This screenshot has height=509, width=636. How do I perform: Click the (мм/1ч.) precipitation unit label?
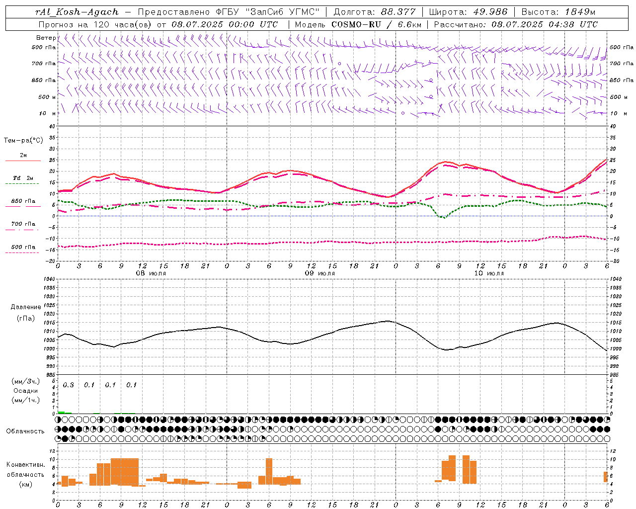[25, 400]
